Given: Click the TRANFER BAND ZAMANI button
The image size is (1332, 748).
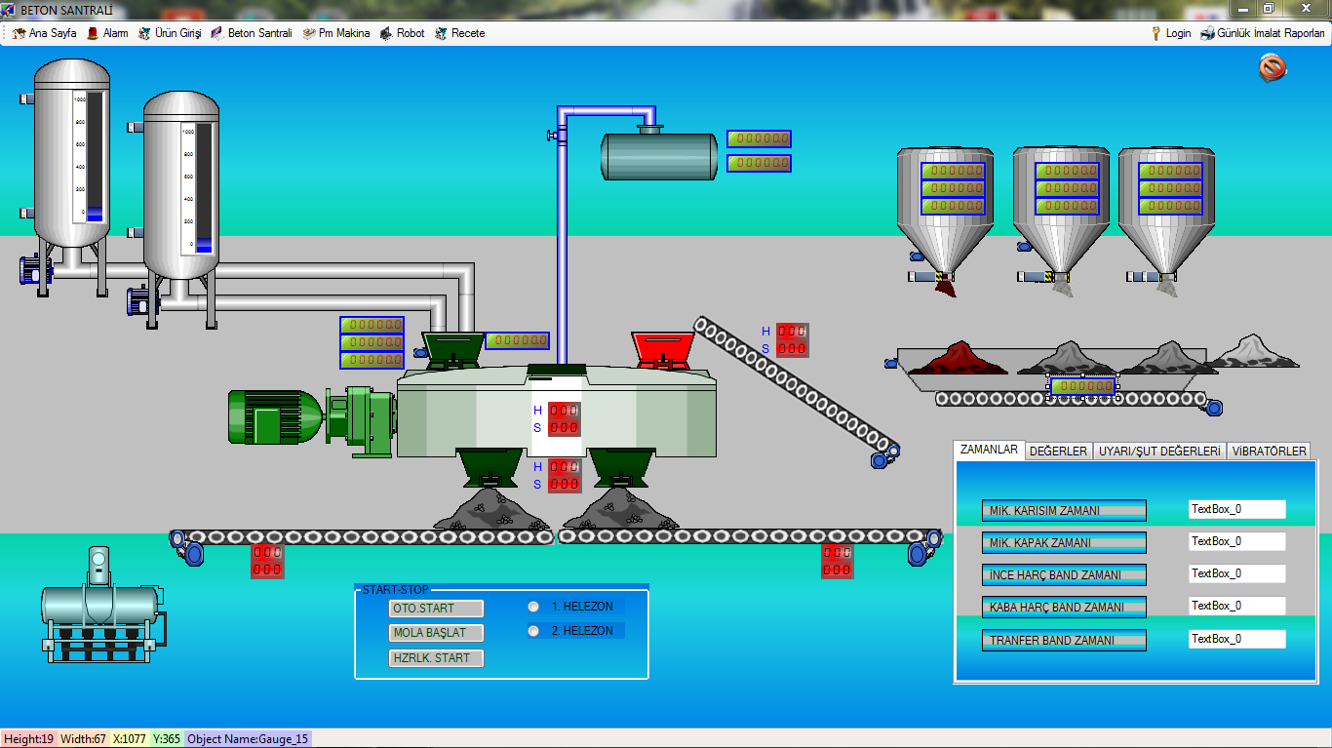Looking at the screenshot, I should pos(1064,641).
